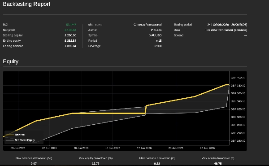Click the 07 Jun 2025 x-axis label

click(x=50, y=148)
